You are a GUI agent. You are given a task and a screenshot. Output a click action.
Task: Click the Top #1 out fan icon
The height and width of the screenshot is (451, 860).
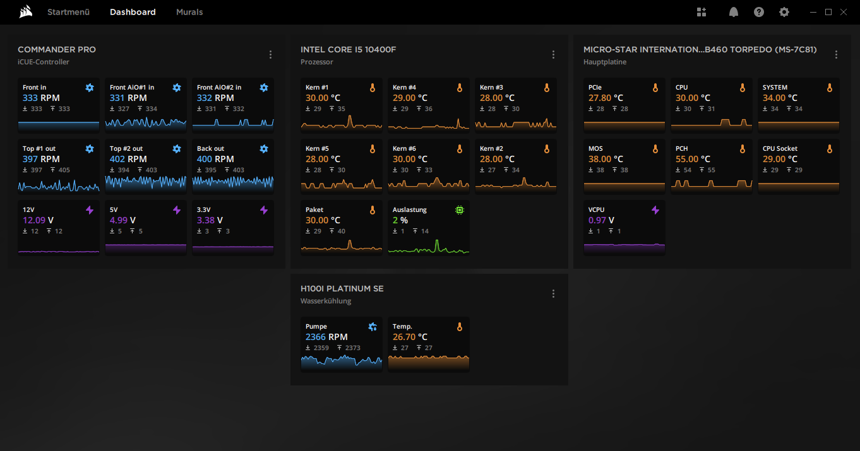click(x=90, y=149)
